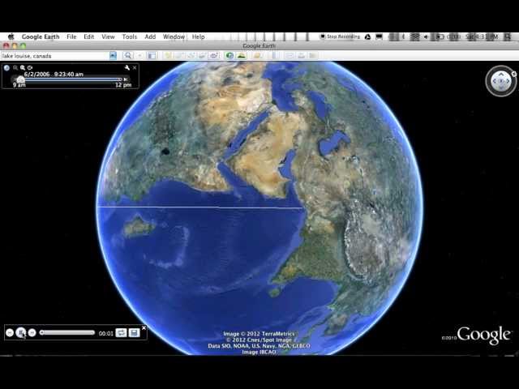Image resolution: width=519 pixels, height=389 pixels.
Task: Open the volume control in menu bar
Action: (x=426, y=36)
